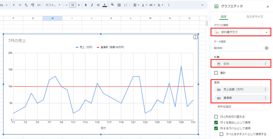Expand the グラフの種類 dropdown
The image size is (273, 139).
point(242,32)
